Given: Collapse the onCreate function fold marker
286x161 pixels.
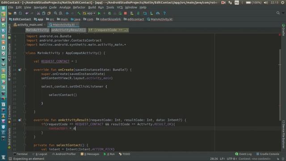Looking at the screenshot, I should point(25,70).
